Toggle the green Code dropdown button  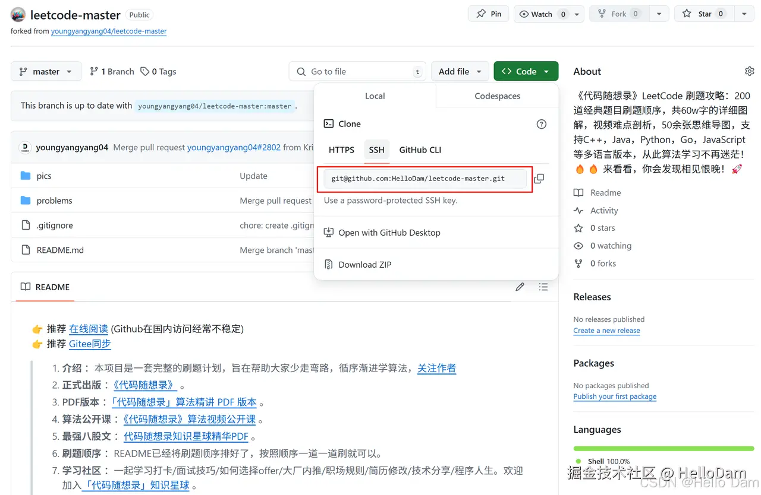point(526,71)
